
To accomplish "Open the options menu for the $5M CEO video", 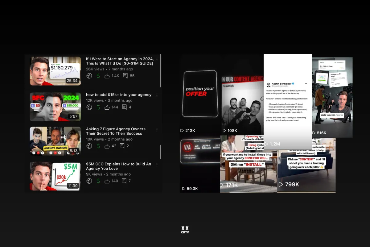I will click(x=157, y=165).
